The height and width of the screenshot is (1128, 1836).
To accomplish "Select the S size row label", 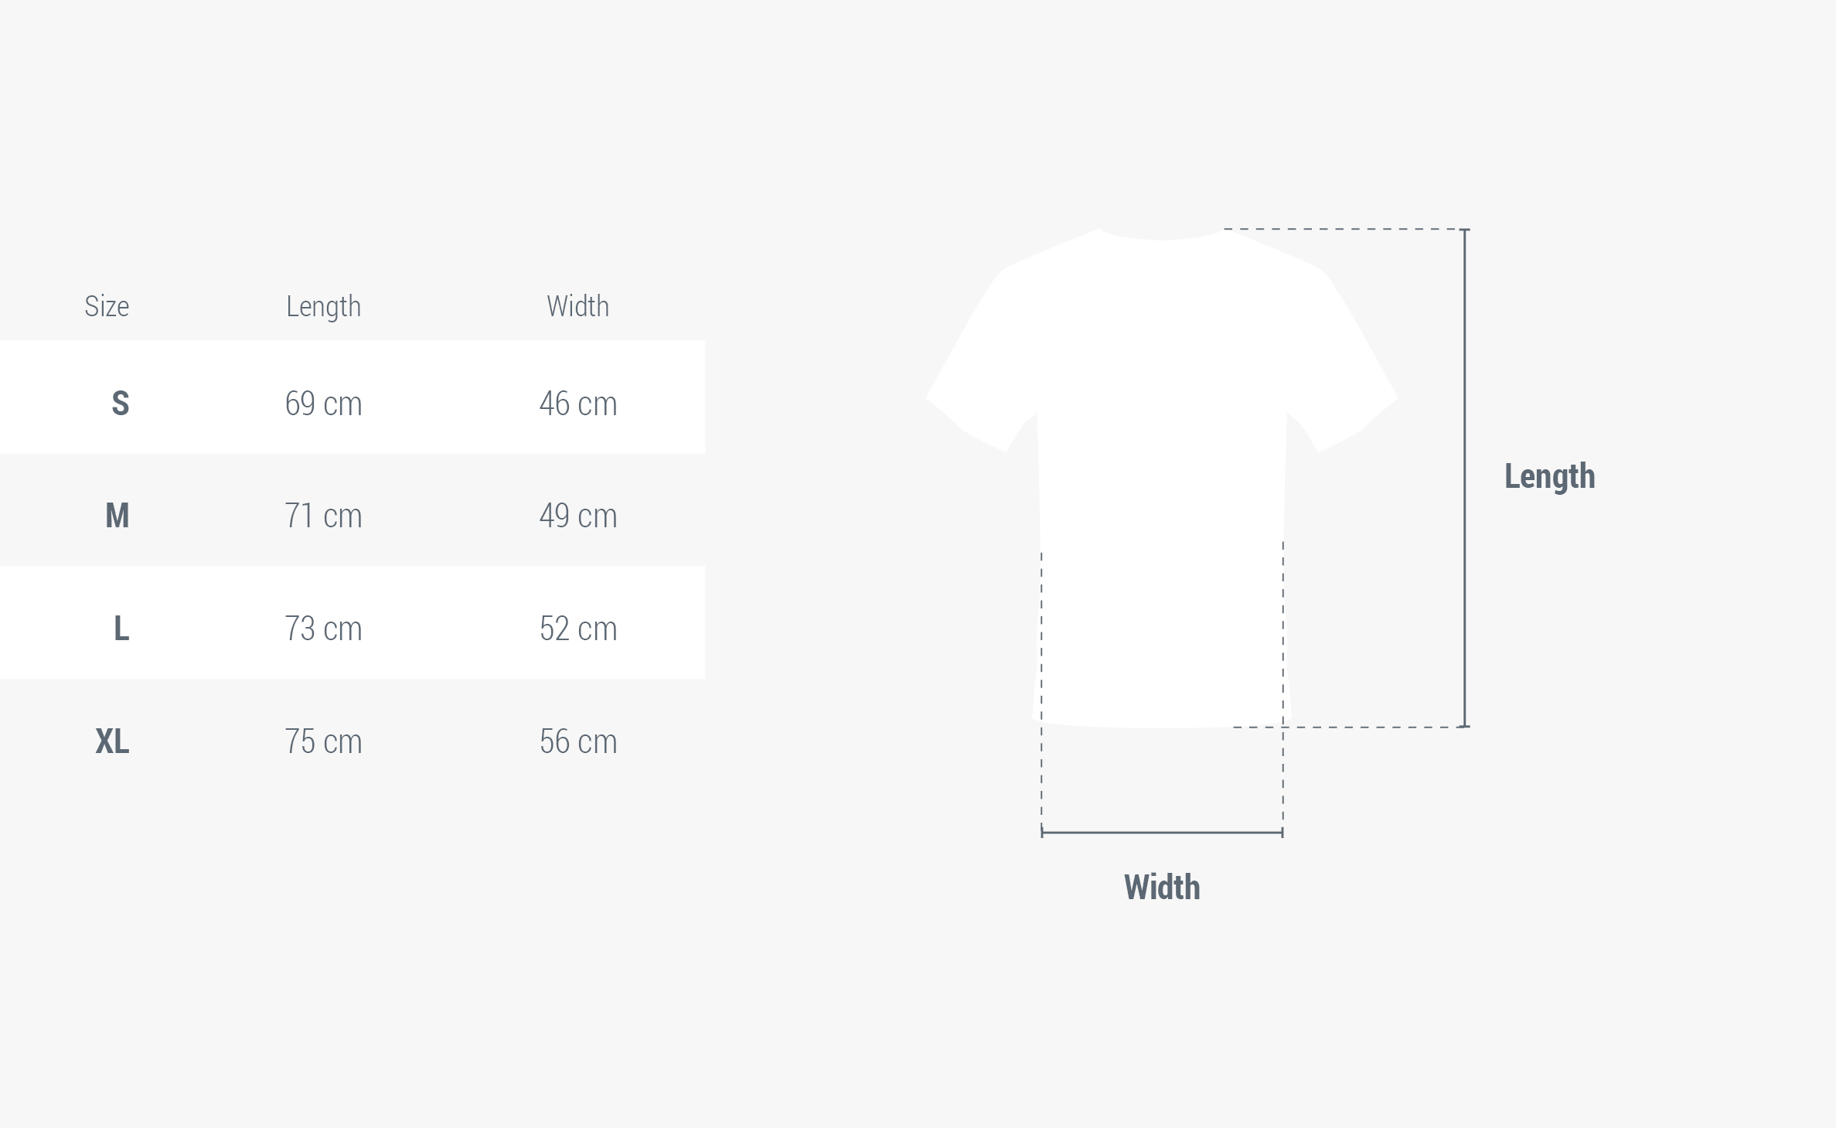I will click(120, 404).
